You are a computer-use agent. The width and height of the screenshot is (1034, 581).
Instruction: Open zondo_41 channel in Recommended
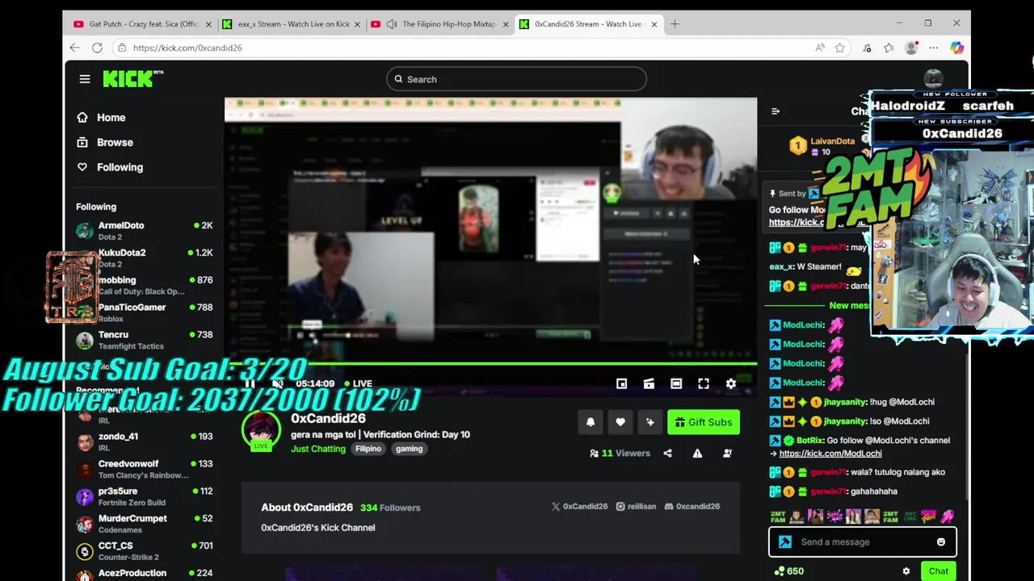[145, 441]
